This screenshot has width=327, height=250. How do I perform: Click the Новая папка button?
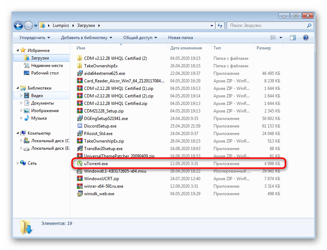point(180,38)
